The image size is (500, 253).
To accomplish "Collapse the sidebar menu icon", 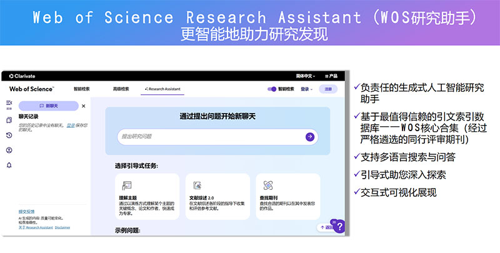I will (9, 103).
